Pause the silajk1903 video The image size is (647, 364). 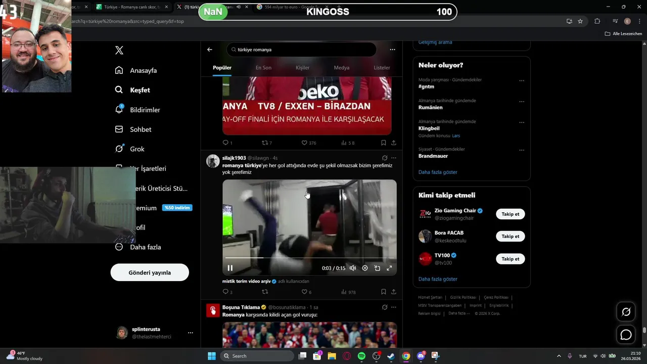tap(230, 268)
